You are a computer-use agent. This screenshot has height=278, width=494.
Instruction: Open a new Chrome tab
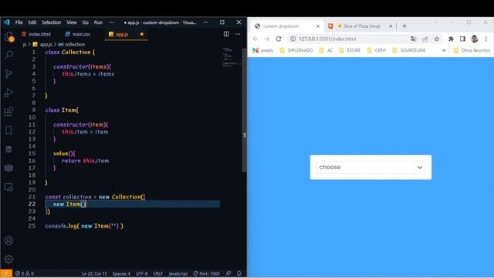tap(404, 26)
